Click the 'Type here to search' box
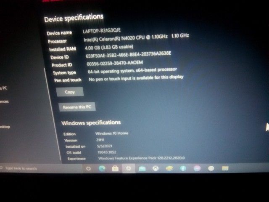The height and width of the screenshot is (202, 269). coord(41,168)
